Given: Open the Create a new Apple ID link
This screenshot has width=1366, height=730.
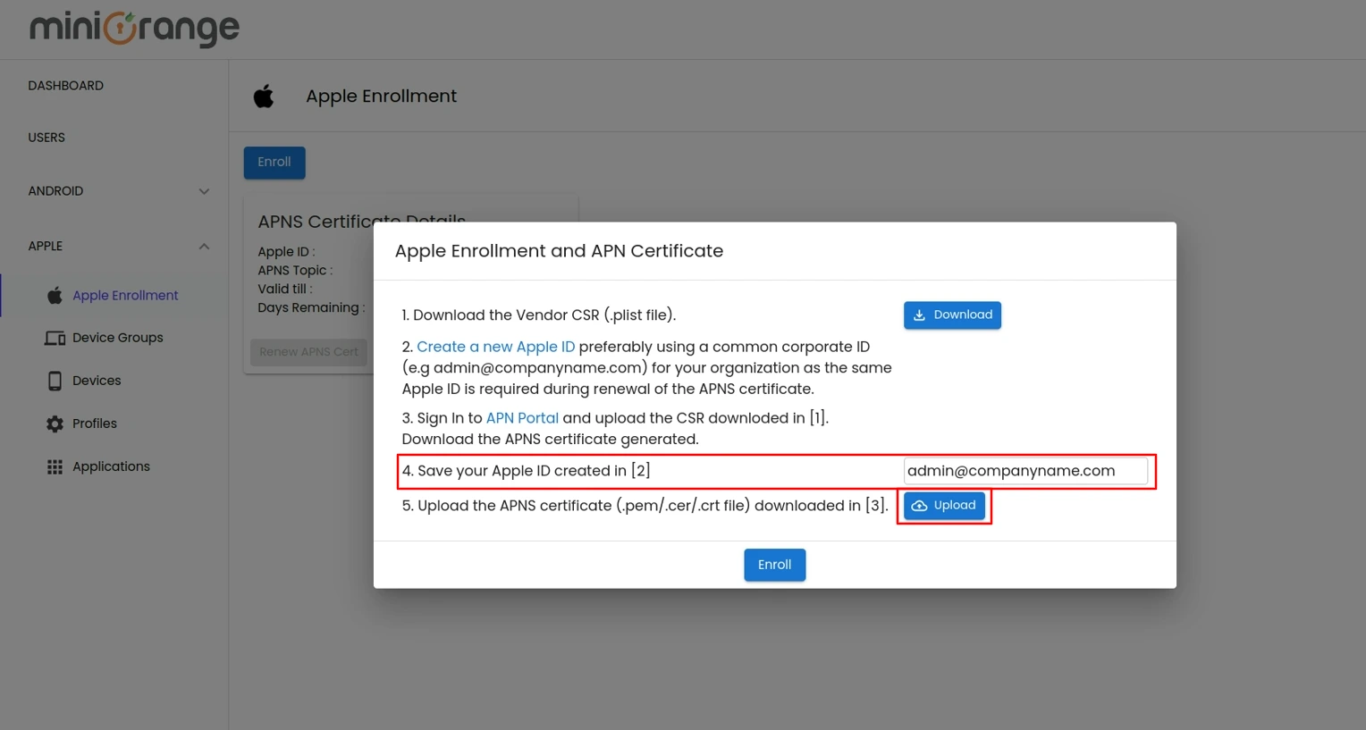Looking at the screenshot, I should coord(495,347).
